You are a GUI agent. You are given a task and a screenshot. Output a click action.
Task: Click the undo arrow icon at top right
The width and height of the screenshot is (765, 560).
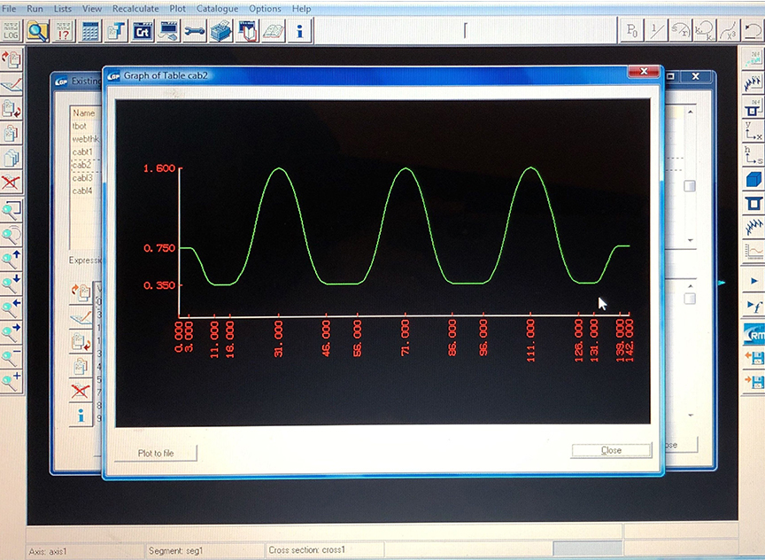(x=753, y=31)
